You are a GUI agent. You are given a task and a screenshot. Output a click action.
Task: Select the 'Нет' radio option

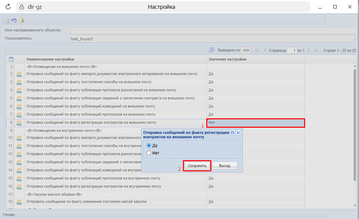click(149, 153)
